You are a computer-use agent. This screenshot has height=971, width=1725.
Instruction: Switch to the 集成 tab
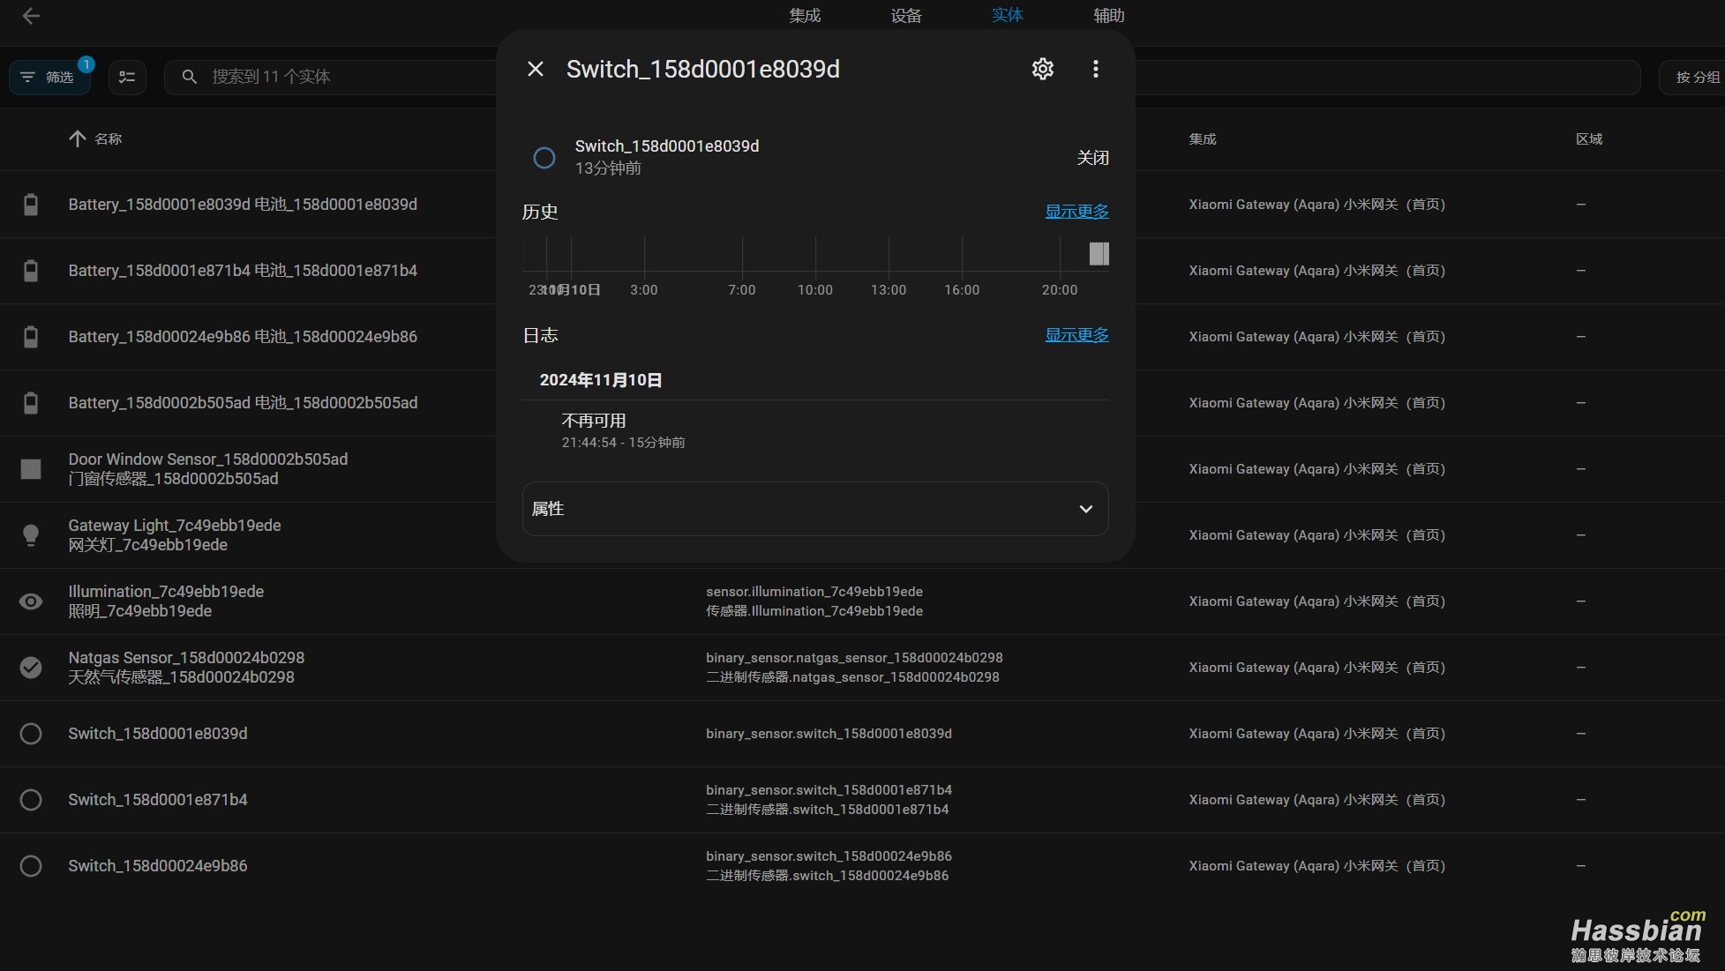pos(805,16)
